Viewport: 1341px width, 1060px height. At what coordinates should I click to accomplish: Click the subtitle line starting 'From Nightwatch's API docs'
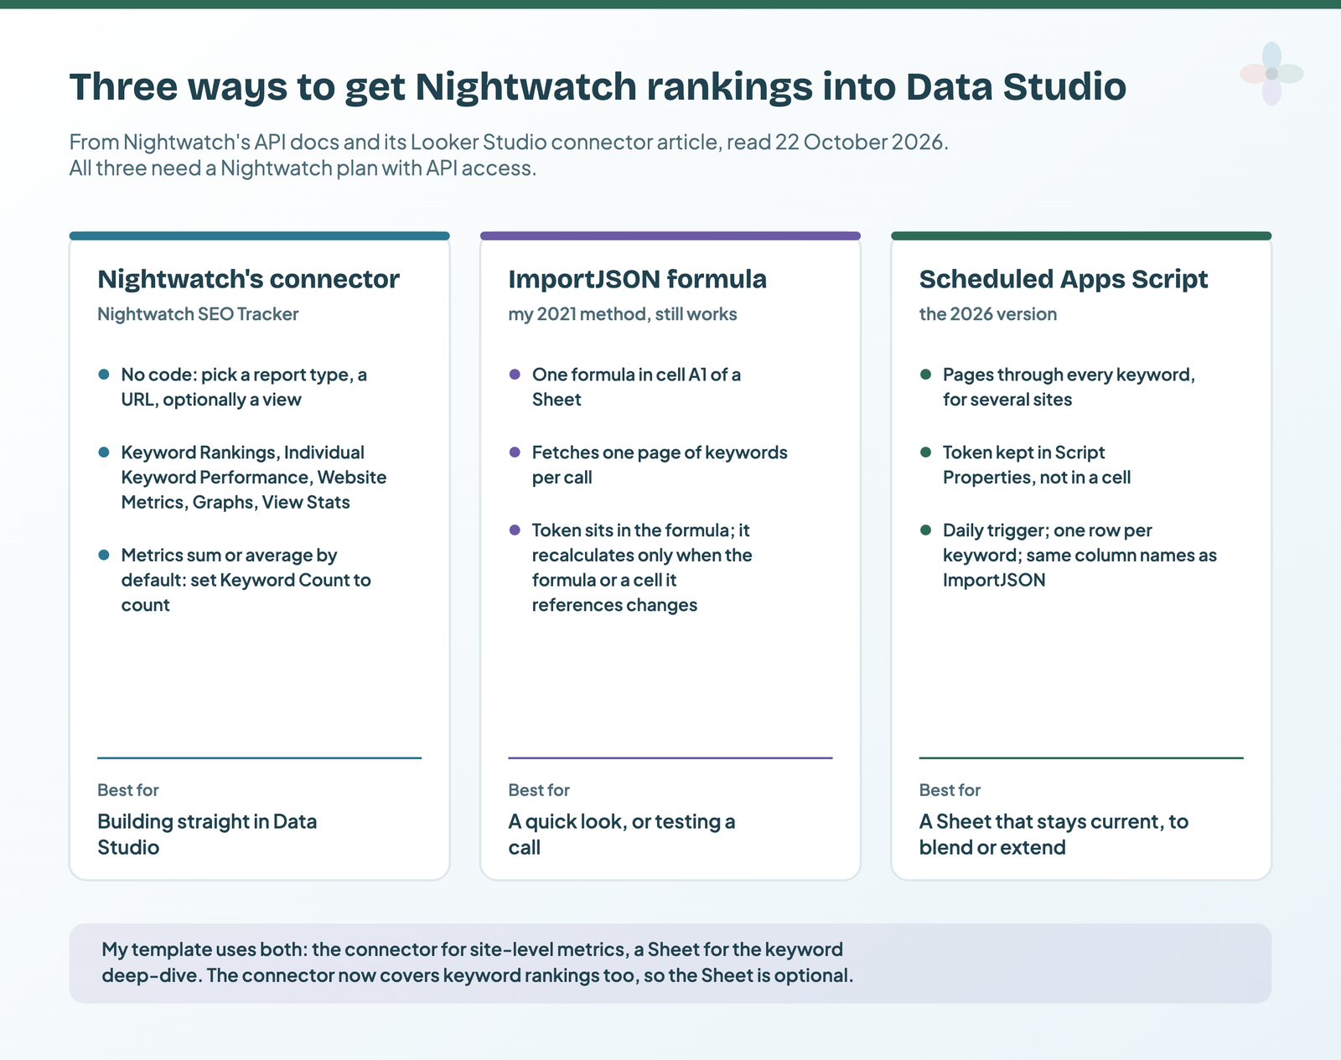pyautogui.click(x=509, y=142)
